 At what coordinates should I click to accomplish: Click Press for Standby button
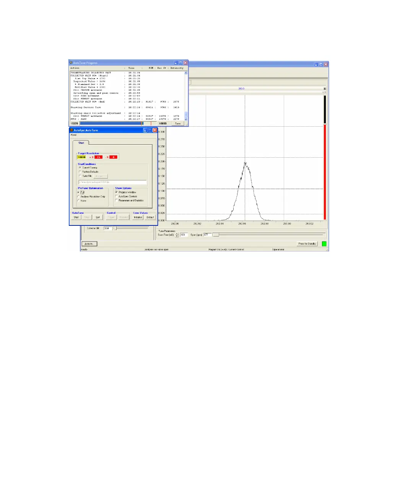(307, 244)
